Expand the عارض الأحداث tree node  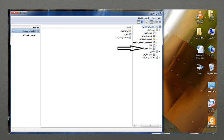[157, 36]
